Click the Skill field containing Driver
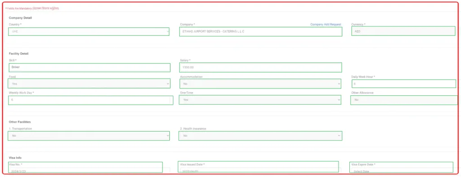 click(90, 67)
